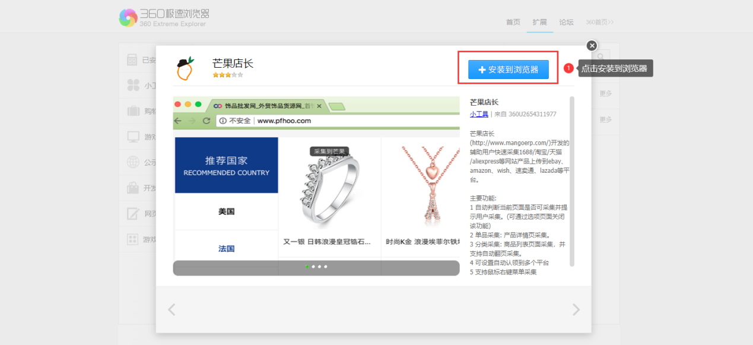Open the 论坛 navigation tab
This screenshot has height=345, width=753.
click(566, 22)
